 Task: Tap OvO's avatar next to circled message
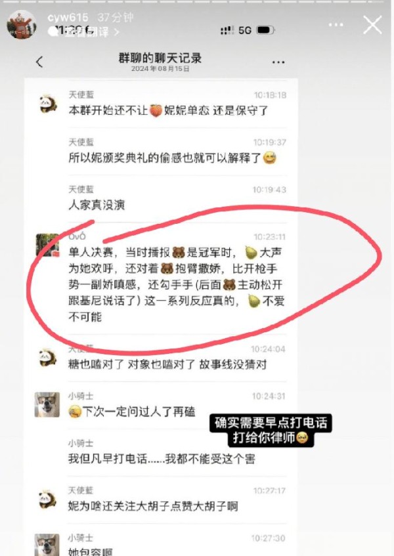[x=47, y=245]
